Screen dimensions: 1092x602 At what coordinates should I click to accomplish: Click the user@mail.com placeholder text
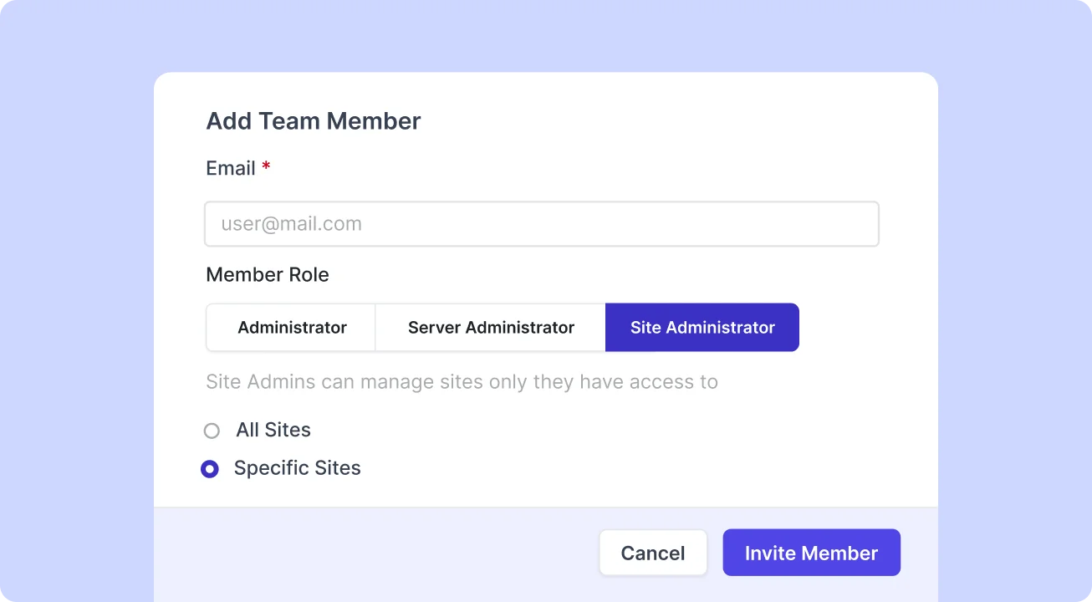(x=292, y=224)
